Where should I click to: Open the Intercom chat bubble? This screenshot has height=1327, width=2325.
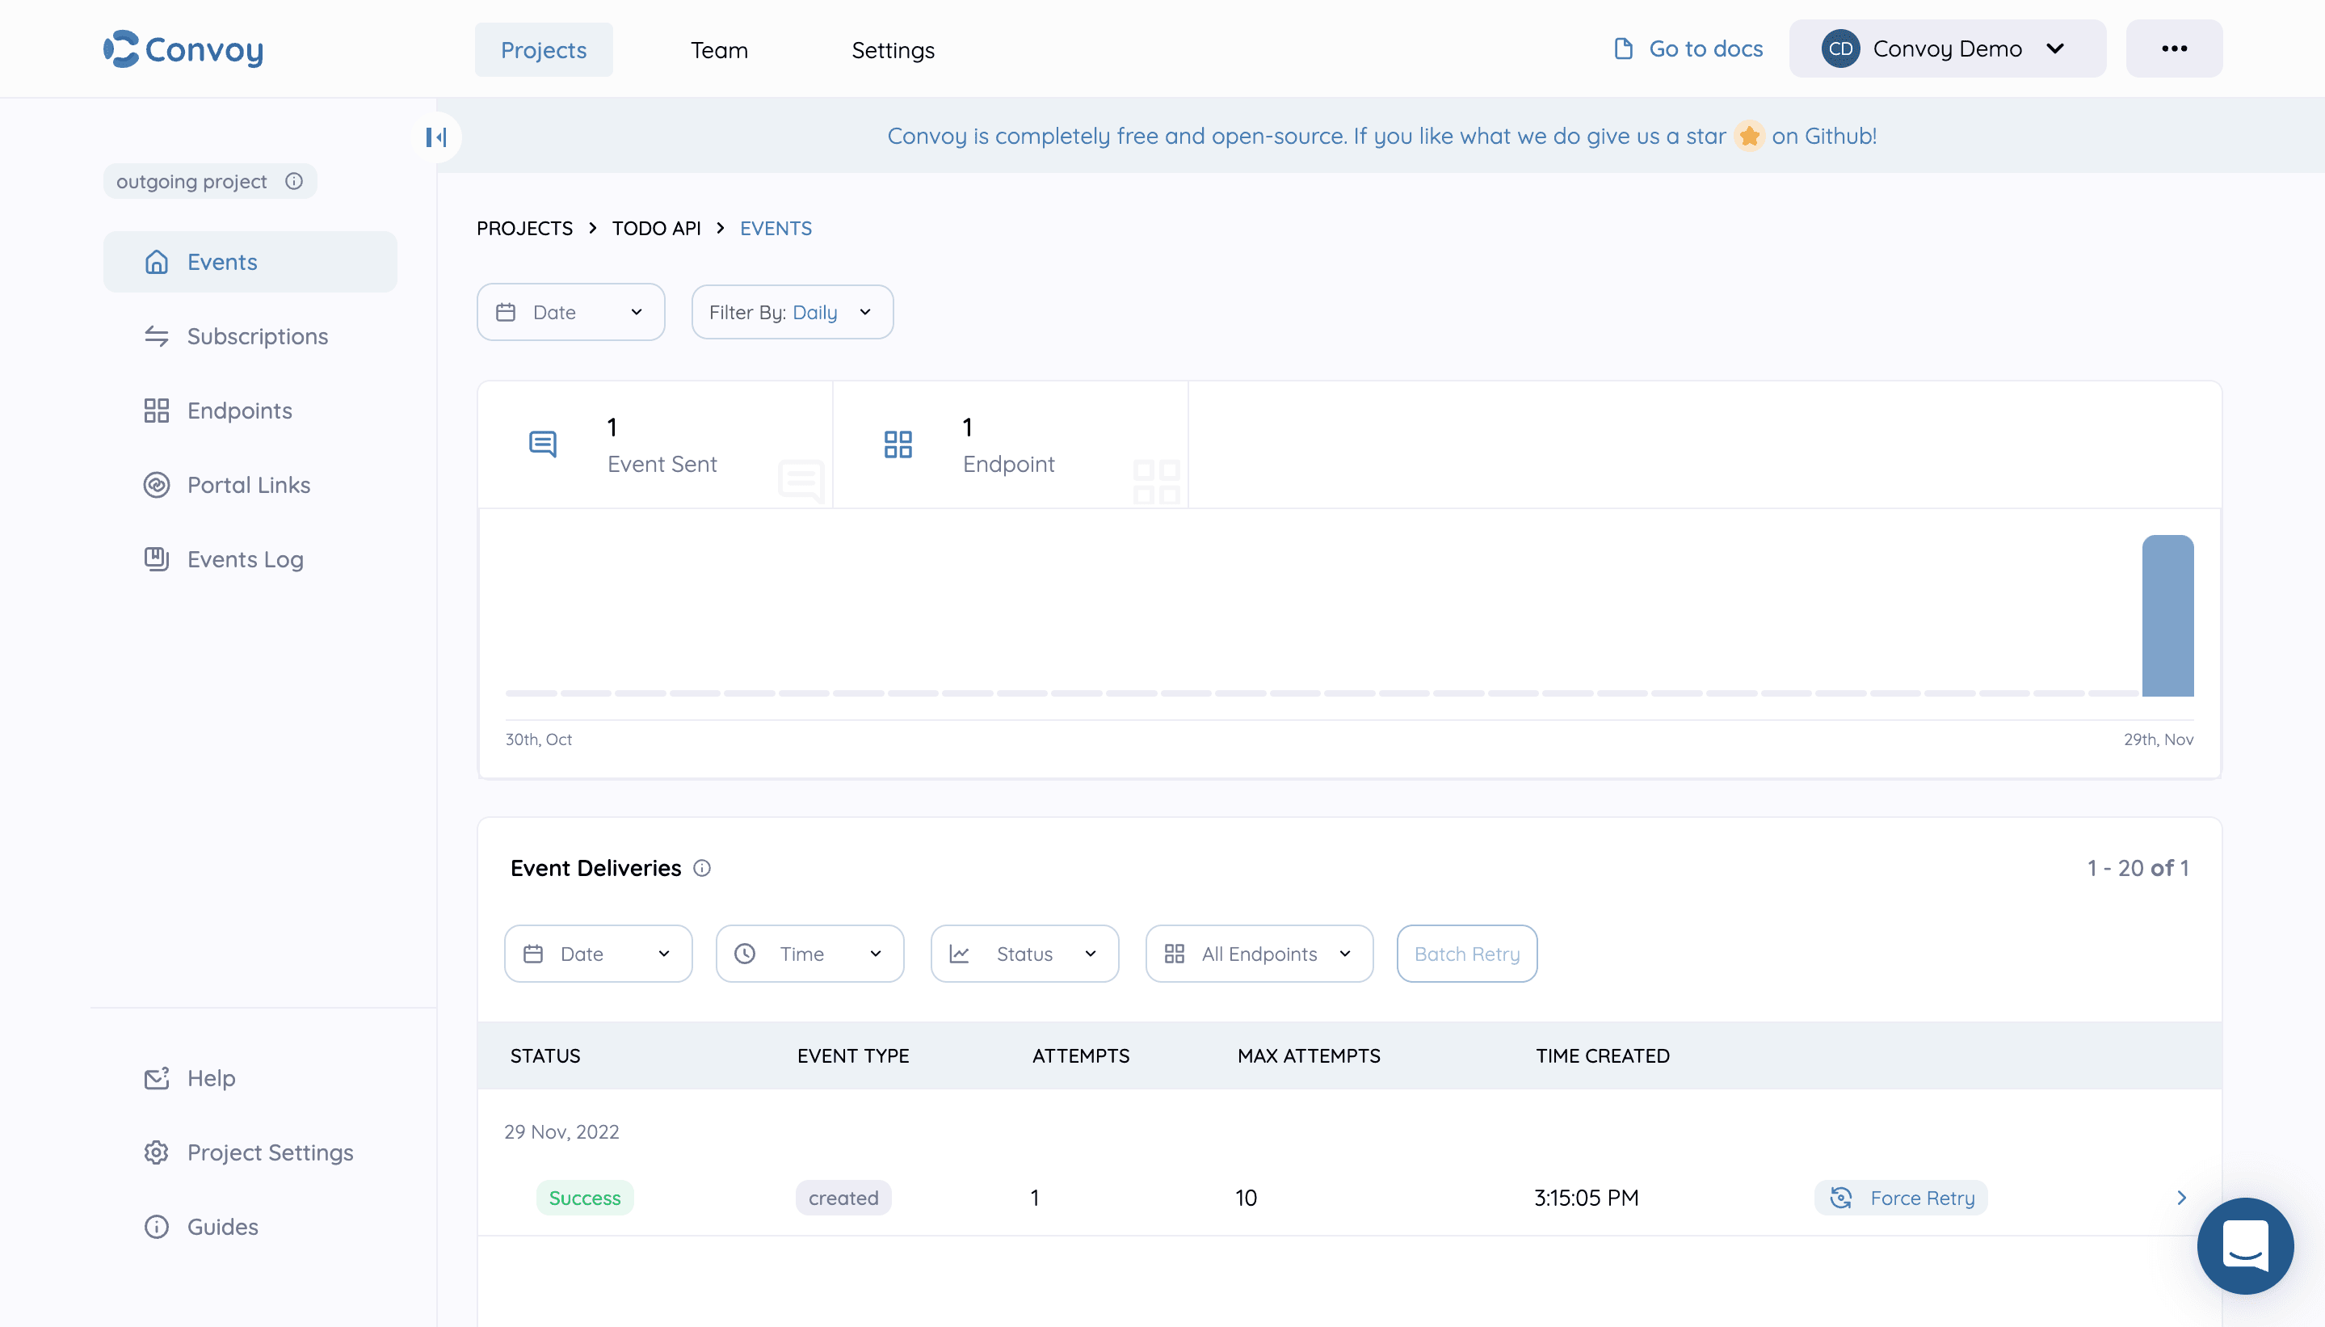[x=2244, y=1246]
